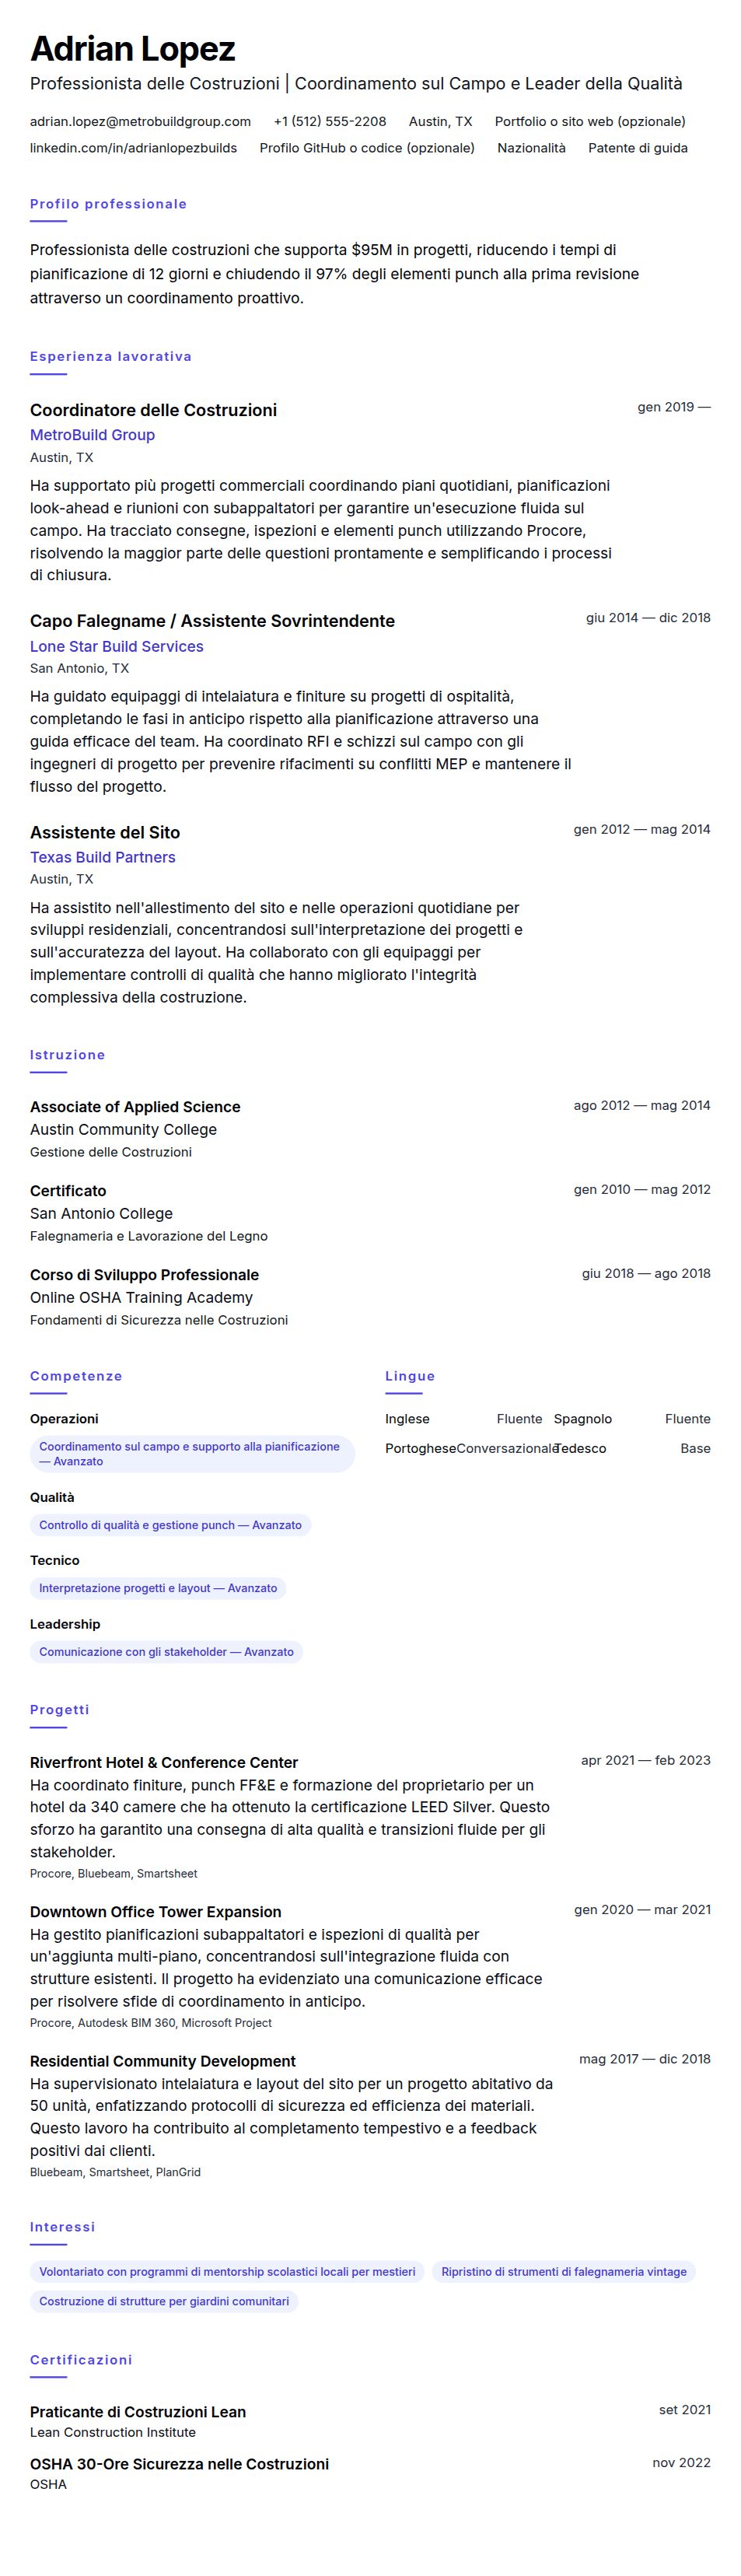741x2576 pixels.
Task: Click the date giu 2014 — dic 2018
Action: click(x=648, y=618)
